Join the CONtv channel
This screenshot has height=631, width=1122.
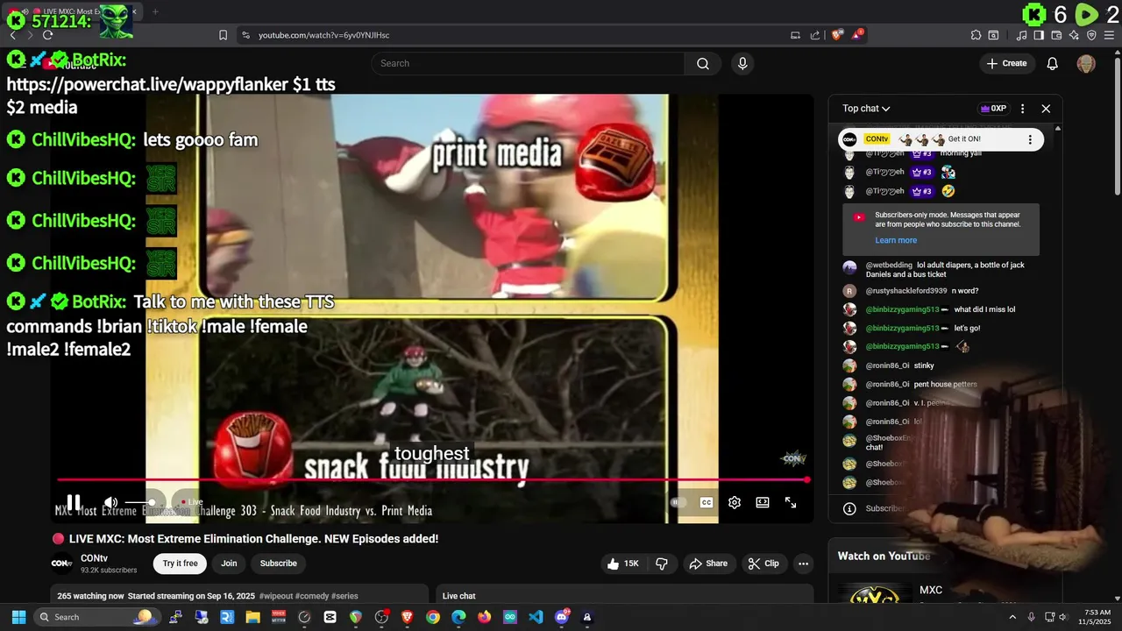tap(229, 564)
